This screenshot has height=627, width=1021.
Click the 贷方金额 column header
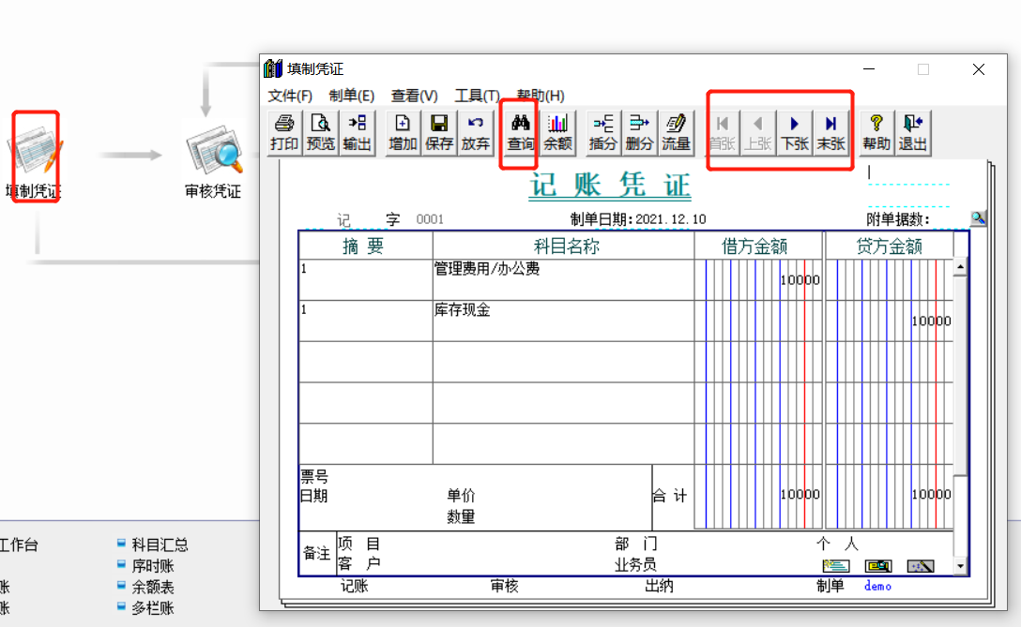point(890,246)
